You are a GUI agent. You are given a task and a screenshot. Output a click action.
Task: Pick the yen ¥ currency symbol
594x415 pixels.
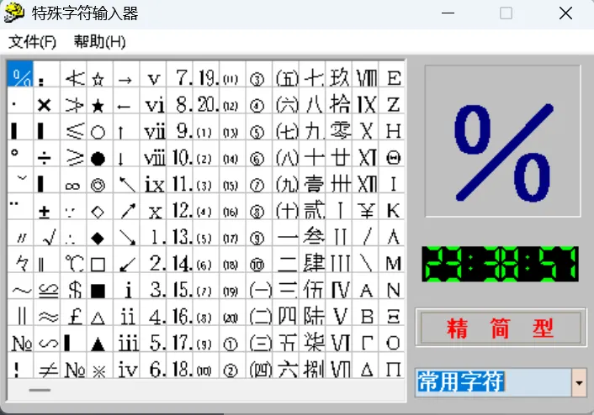365,206
